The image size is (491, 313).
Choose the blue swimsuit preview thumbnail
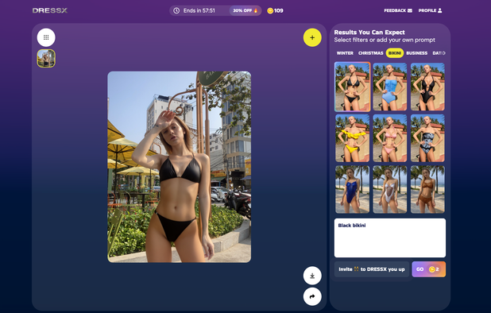pyautogui.click(x=390, y=87)
